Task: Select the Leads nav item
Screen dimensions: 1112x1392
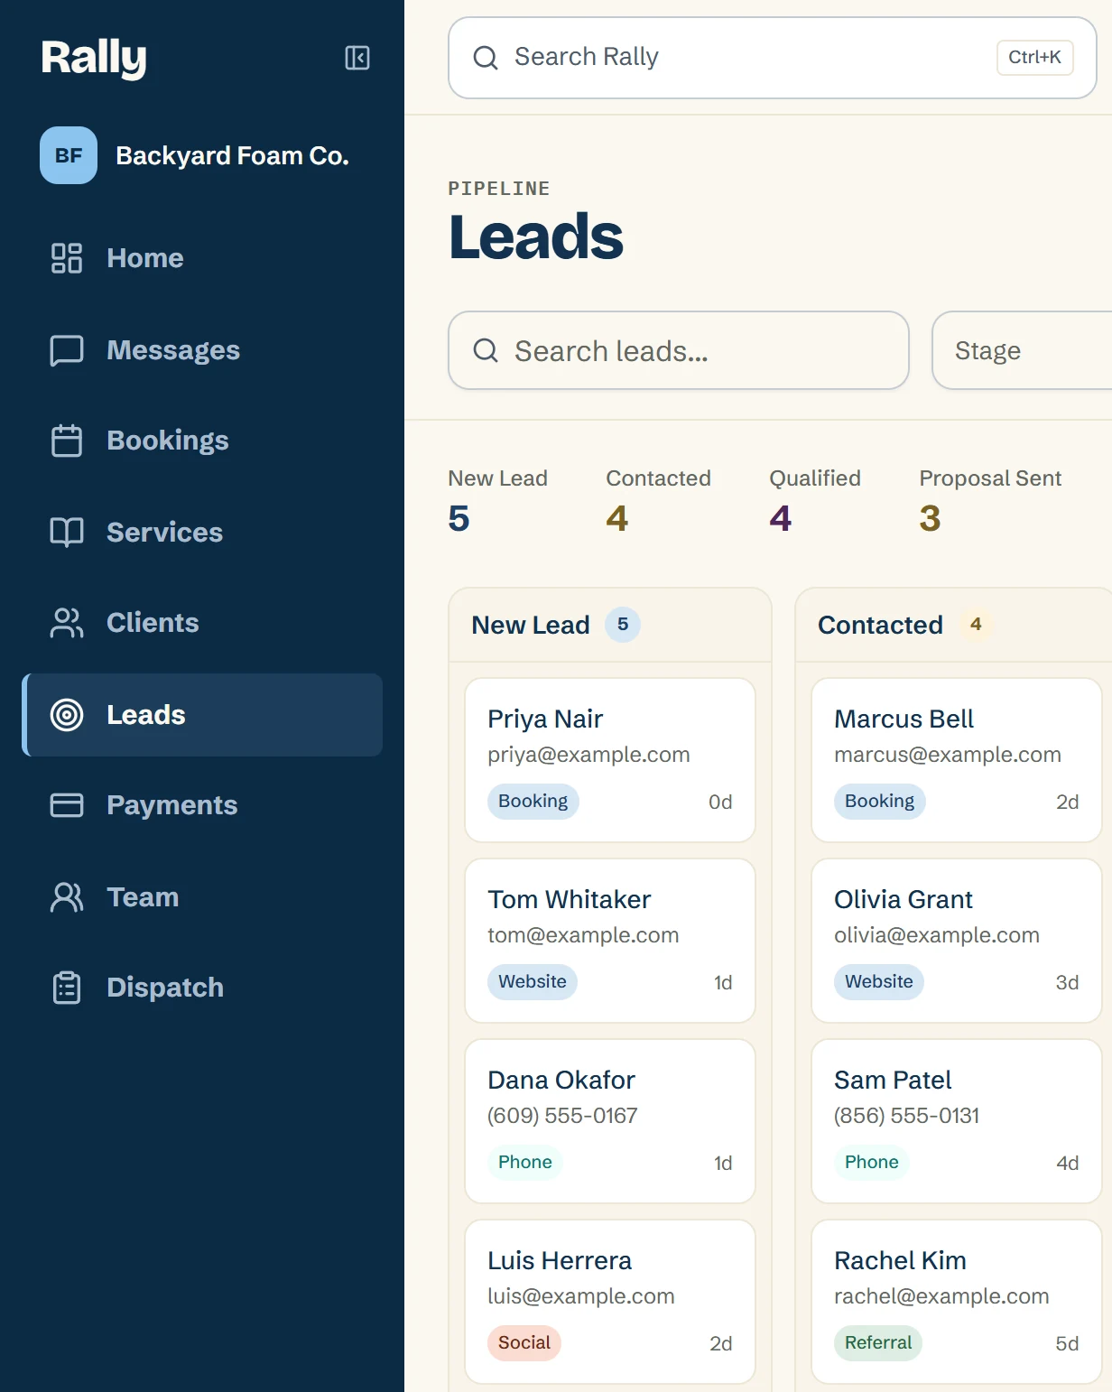Action: [x=202, y=715]
